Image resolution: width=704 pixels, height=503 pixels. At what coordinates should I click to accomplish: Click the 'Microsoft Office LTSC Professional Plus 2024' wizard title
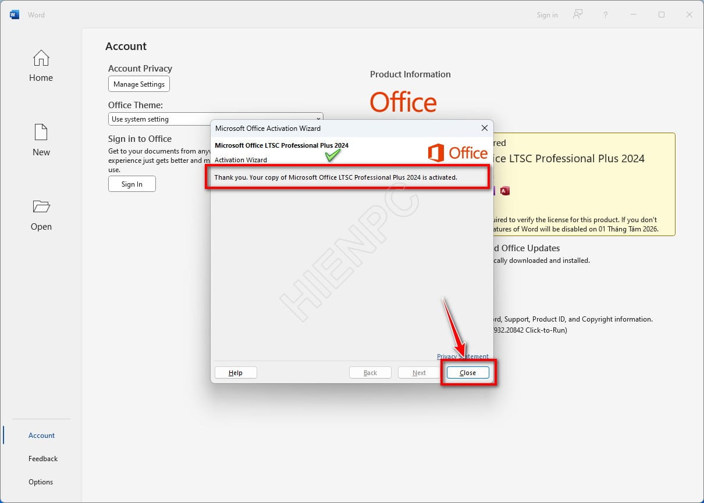282,145
